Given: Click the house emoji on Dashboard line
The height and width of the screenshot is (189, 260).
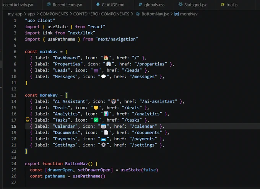Looking at the screenshot, I should [106, 58].
